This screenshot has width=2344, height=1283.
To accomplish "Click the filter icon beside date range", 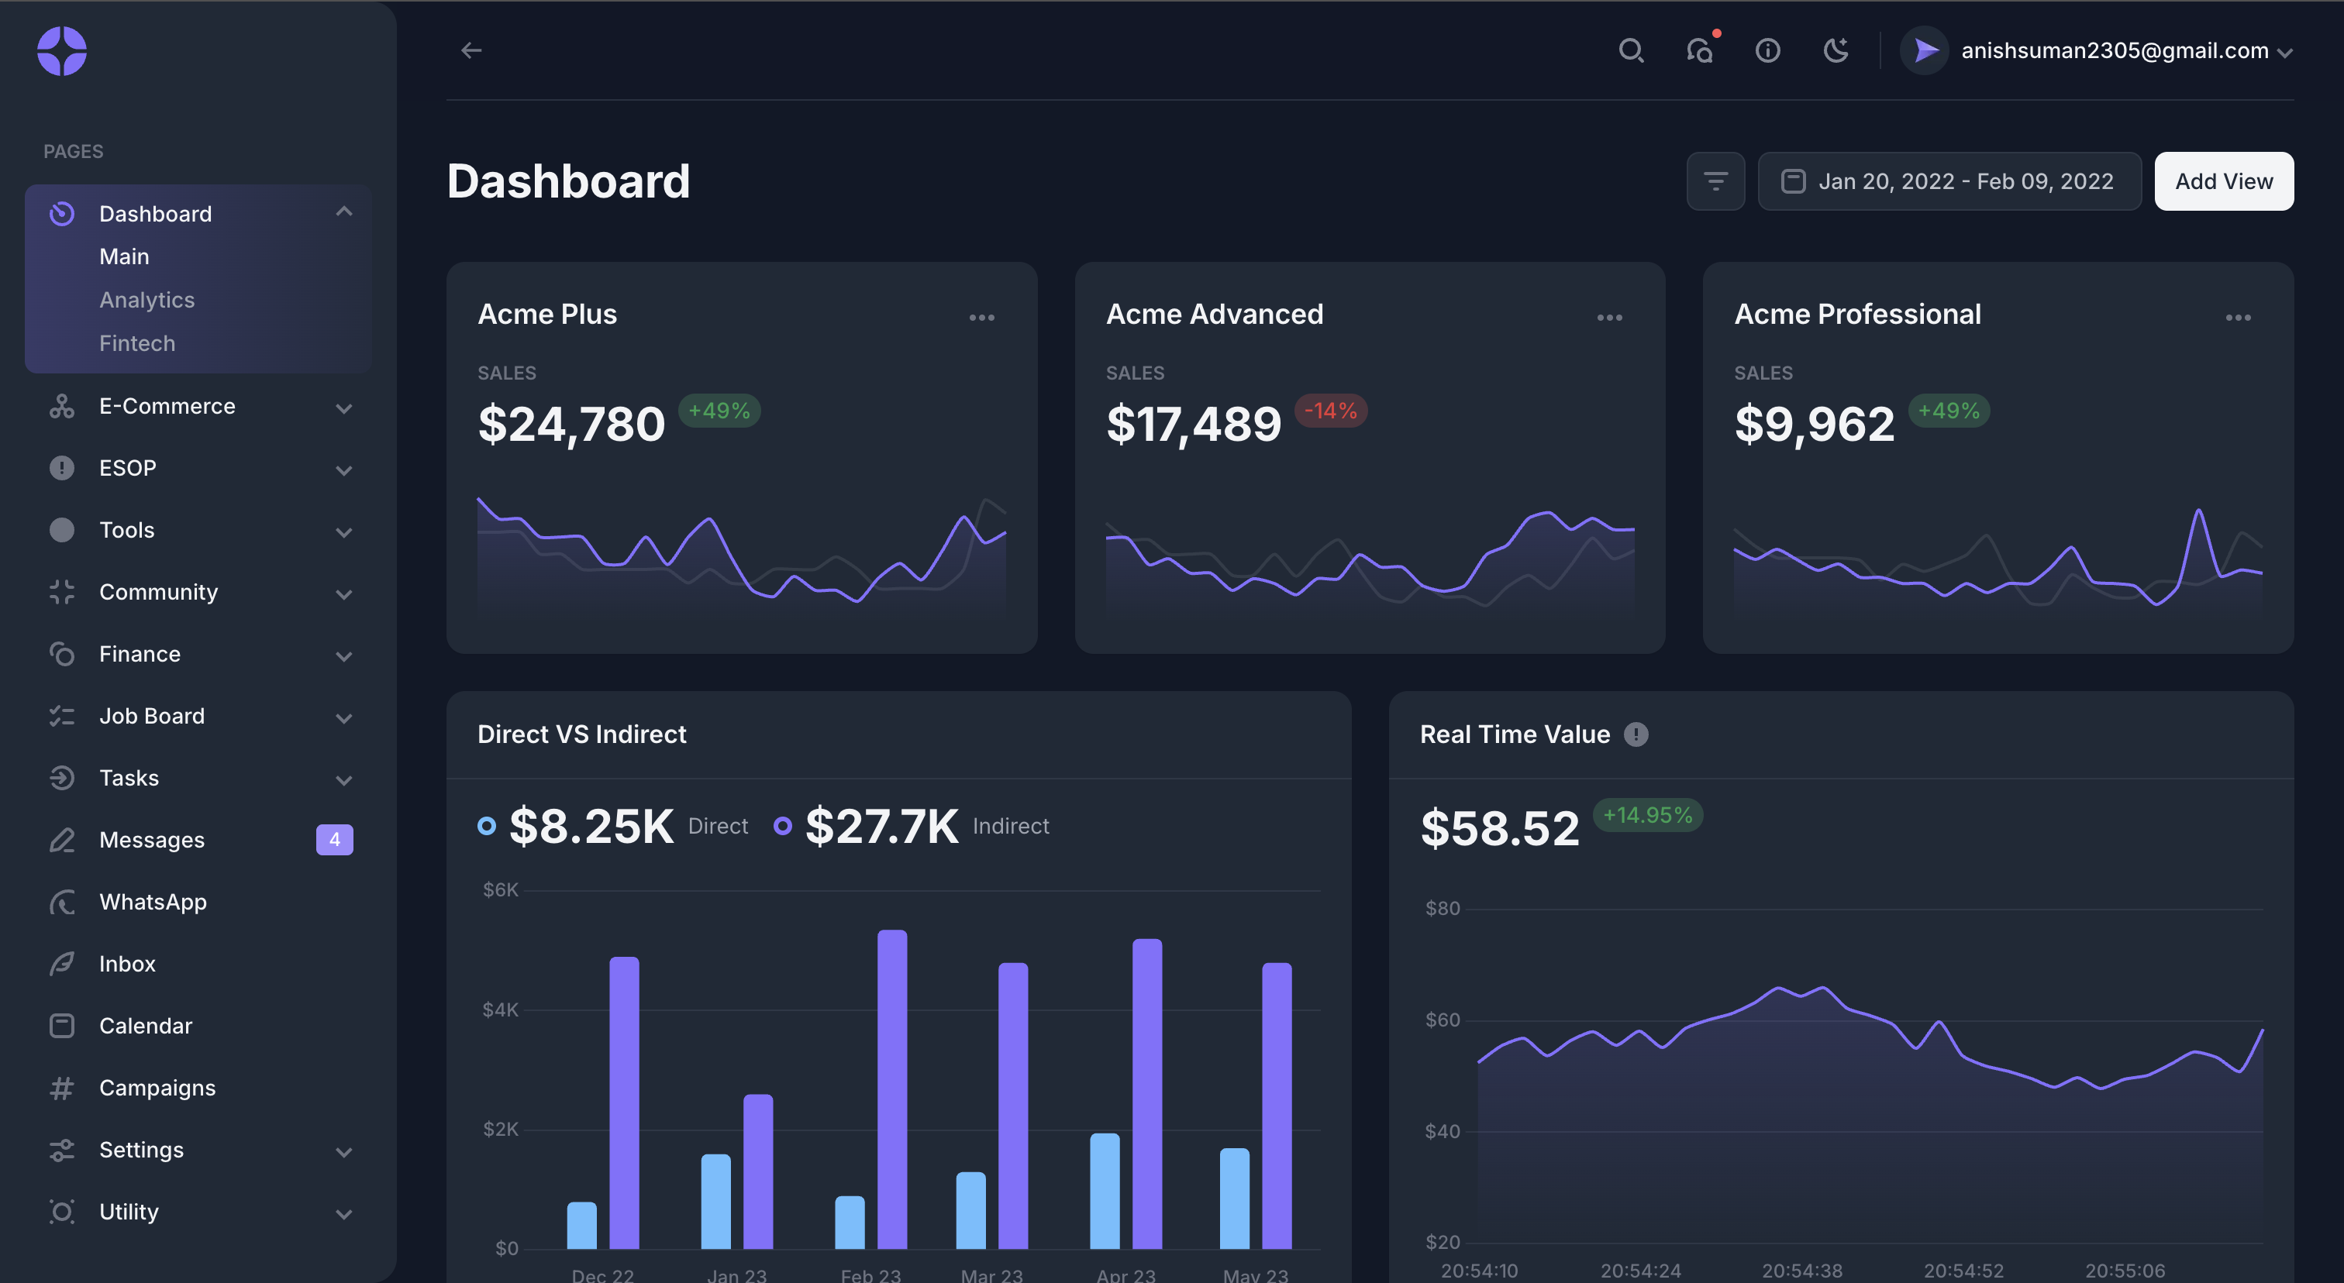I will pos(1715,181).
